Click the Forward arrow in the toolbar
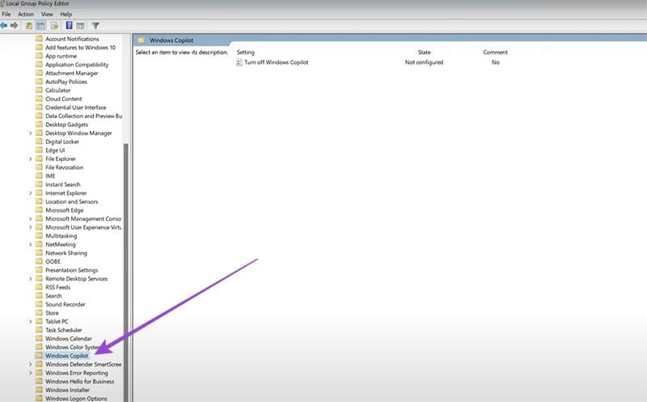 pyautogui.click(x=15, y=26)
